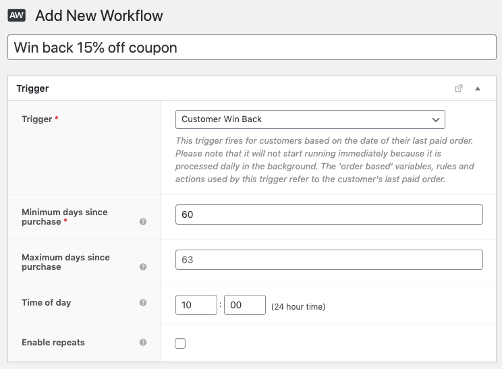Focus the Maximum days since purchase field
The width and height of the screenshot is (502, 369).
pos(329,260)
